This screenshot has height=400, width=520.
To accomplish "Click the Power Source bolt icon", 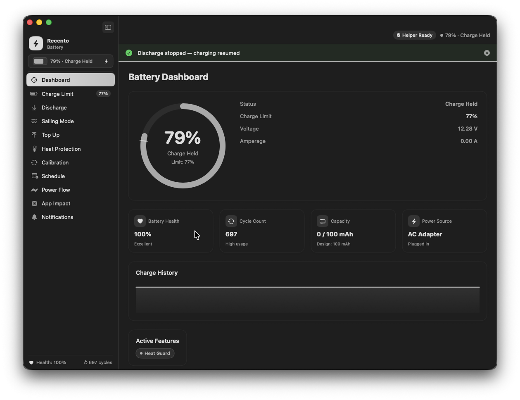I will pos(414,221).
